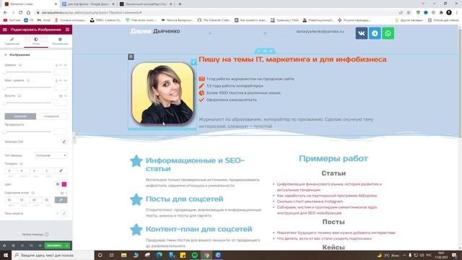Click the Telegram social icon
This screenshot has width=462, height=260.
[x=375, y=33]
